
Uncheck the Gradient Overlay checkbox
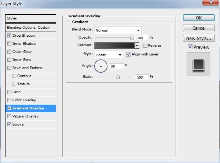pyautogui.click(x=9, y=108)
